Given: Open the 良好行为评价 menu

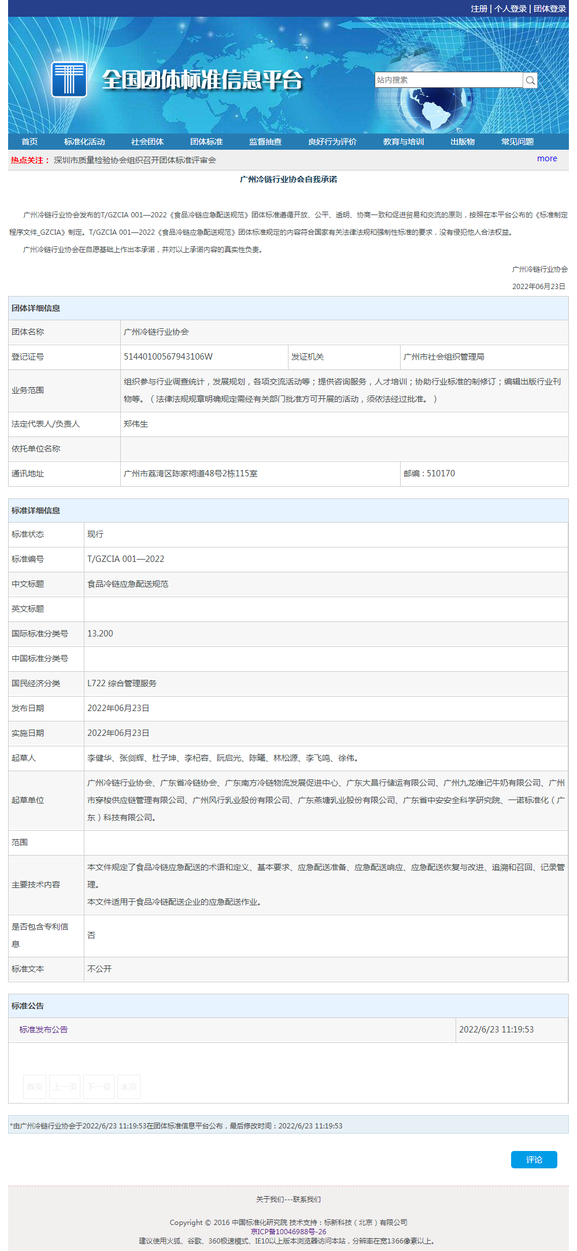Looking at the screenshot, I should 332,142.
